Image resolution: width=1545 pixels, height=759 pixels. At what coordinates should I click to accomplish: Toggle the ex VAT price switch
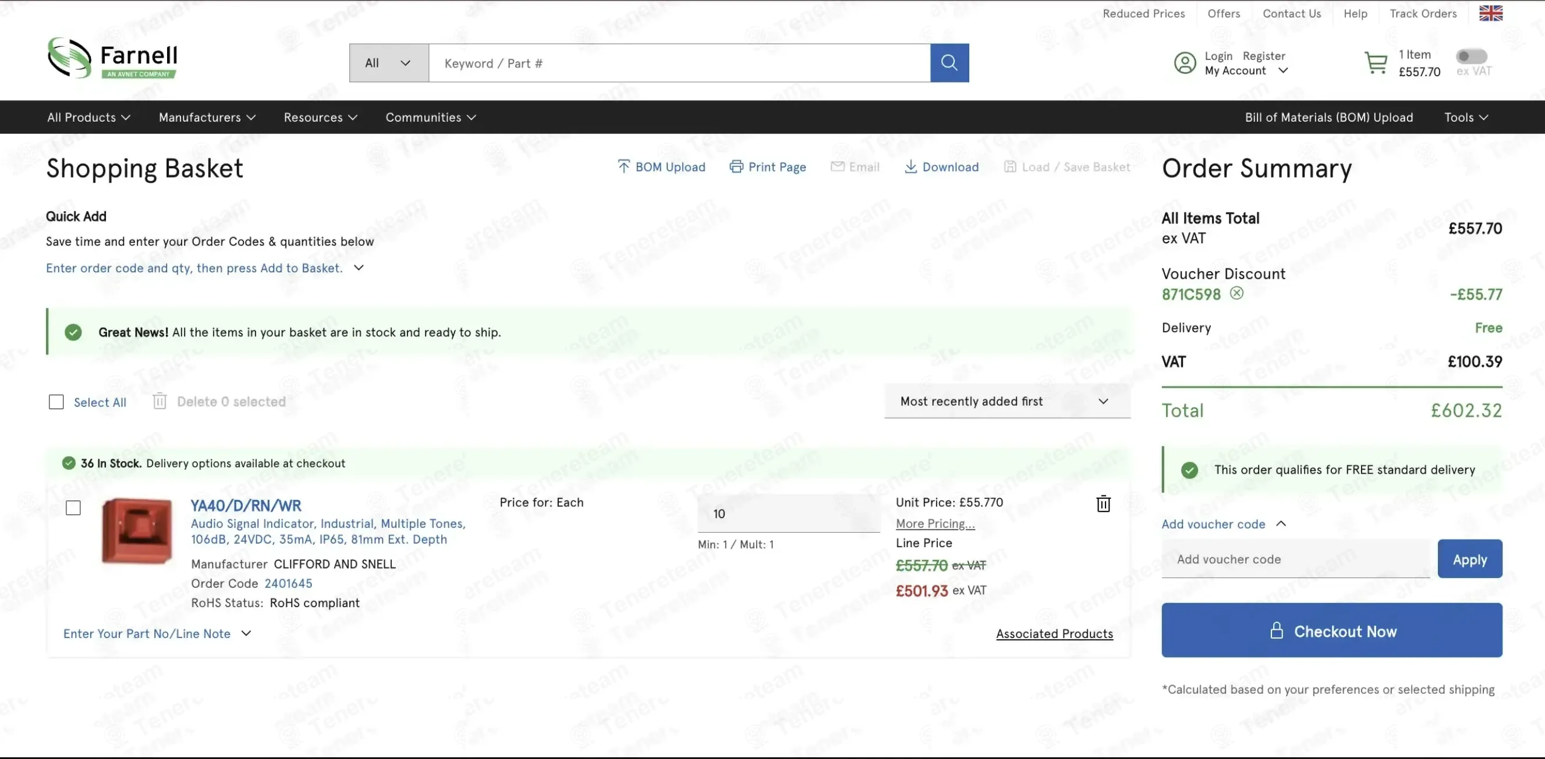(x=1471, y=56)
